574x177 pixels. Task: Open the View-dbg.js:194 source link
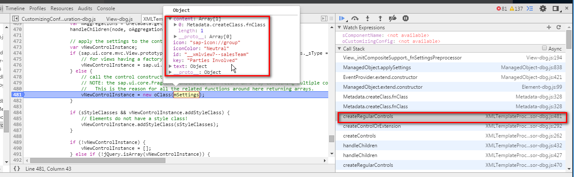click(544, 58)
